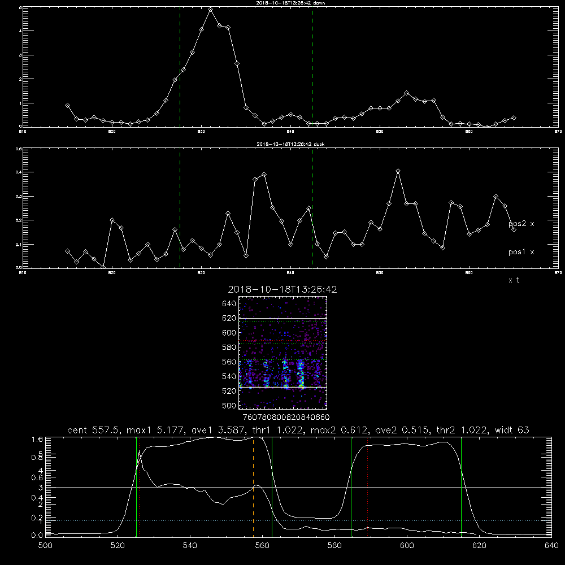
Task: Click the right green dashed line in the dawn plot
Action: (x=312, y=67)
